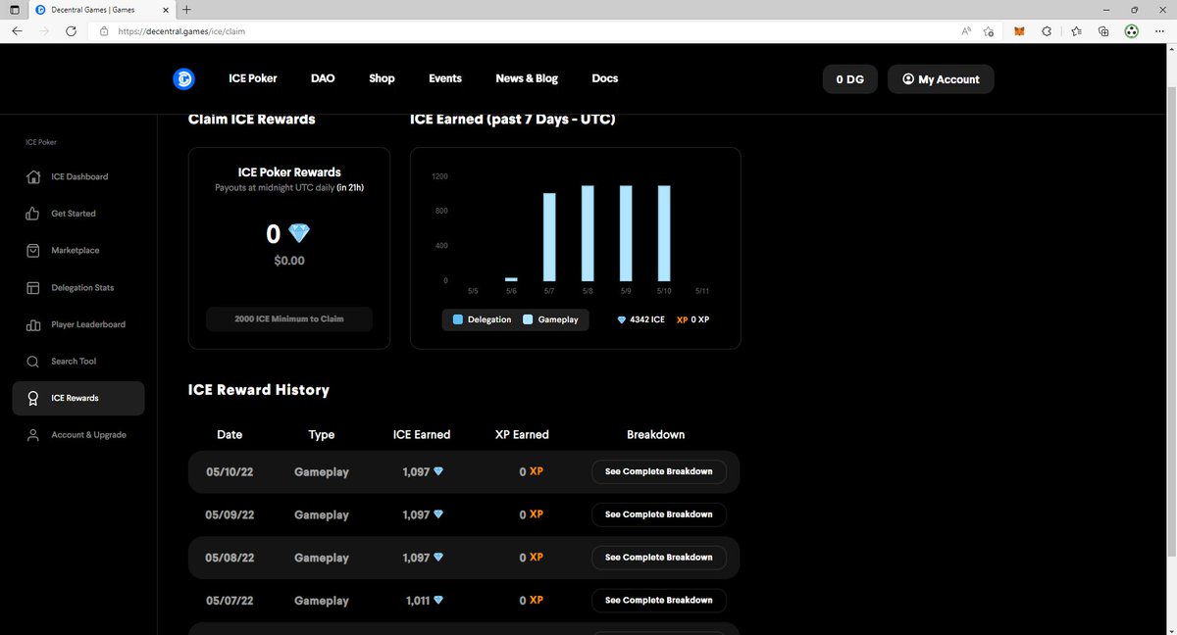The width and height of the screenshot is (1177, 635).
Task: Open My Account button
Action: (x=941, y=79)
